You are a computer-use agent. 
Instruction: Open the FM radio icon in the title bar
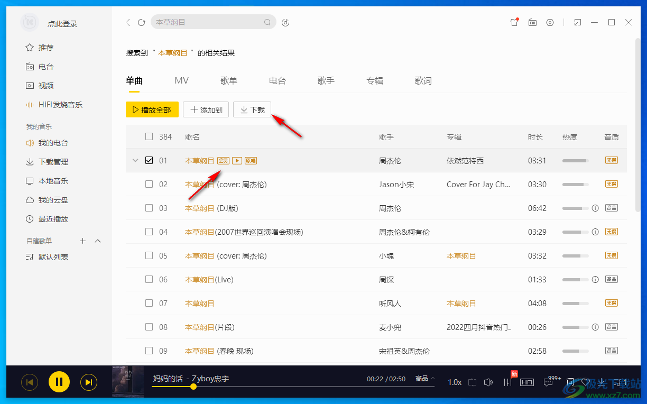[x=533, y=22]
